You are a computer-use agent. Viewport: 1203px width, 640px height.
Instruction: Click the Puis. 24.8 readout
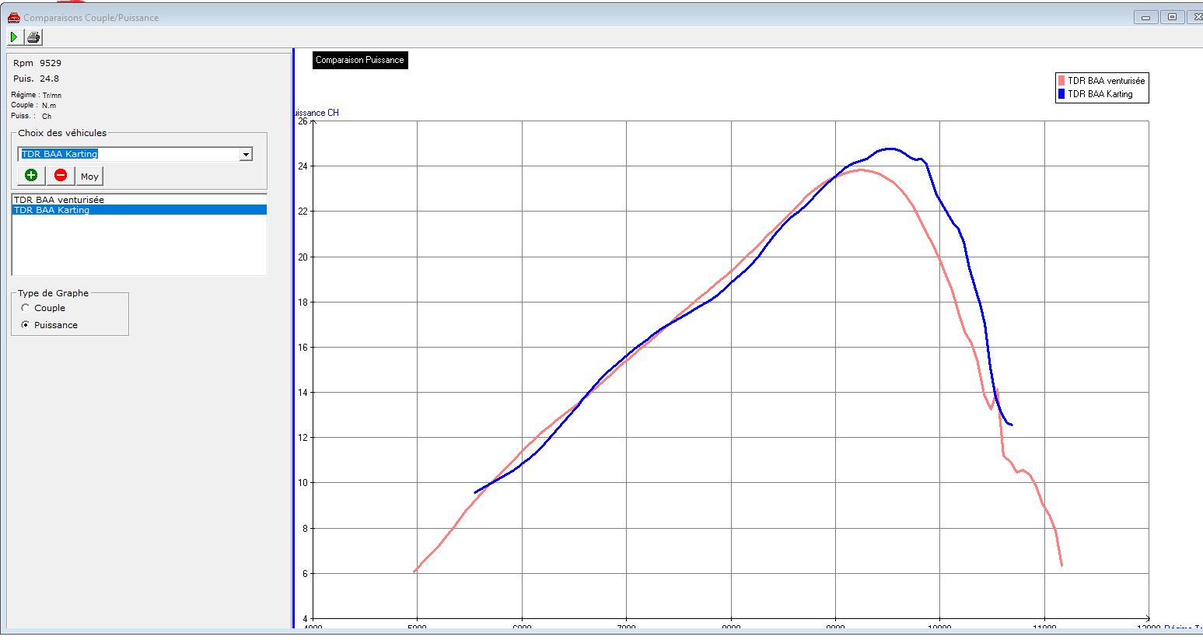pyautogui.click(x=37, y=79)
